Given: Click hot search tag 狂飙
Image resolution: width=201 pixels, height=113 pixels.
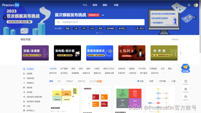Looking at the screenshot, I should [x=67, y=28].
